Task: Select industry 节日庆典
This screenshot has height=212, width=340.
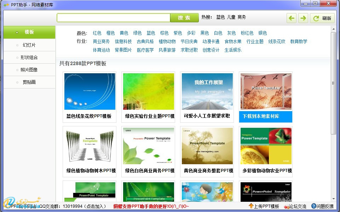Action: pos(189,41)
